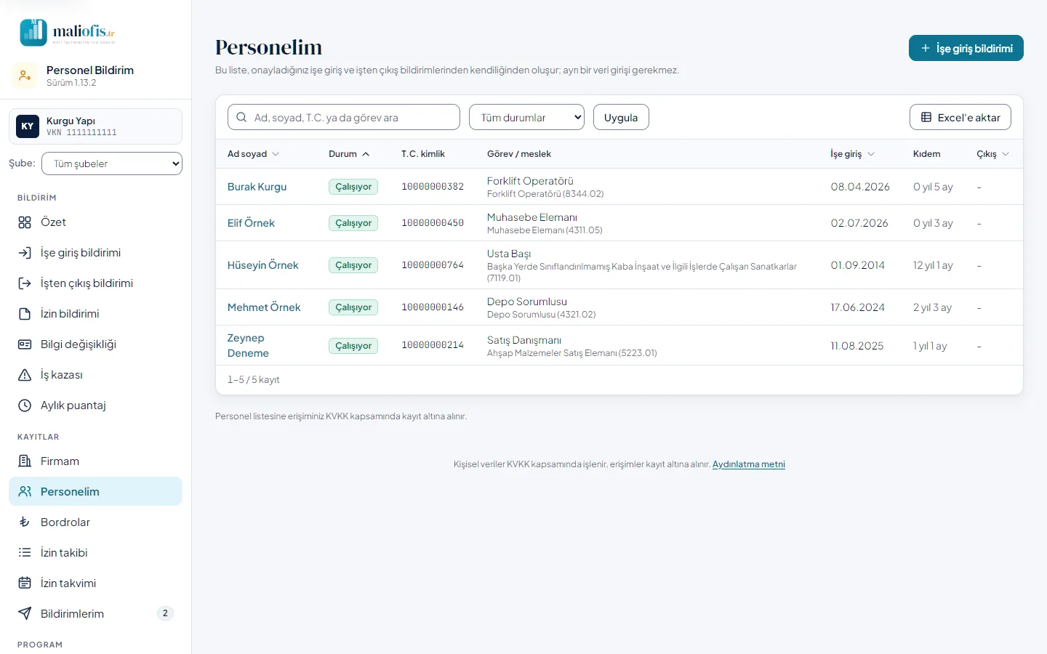The width and height of the screenshot is (1047, 654).
Task: Click the Bilgi değişikliği card icon
Action: (25, 344)
